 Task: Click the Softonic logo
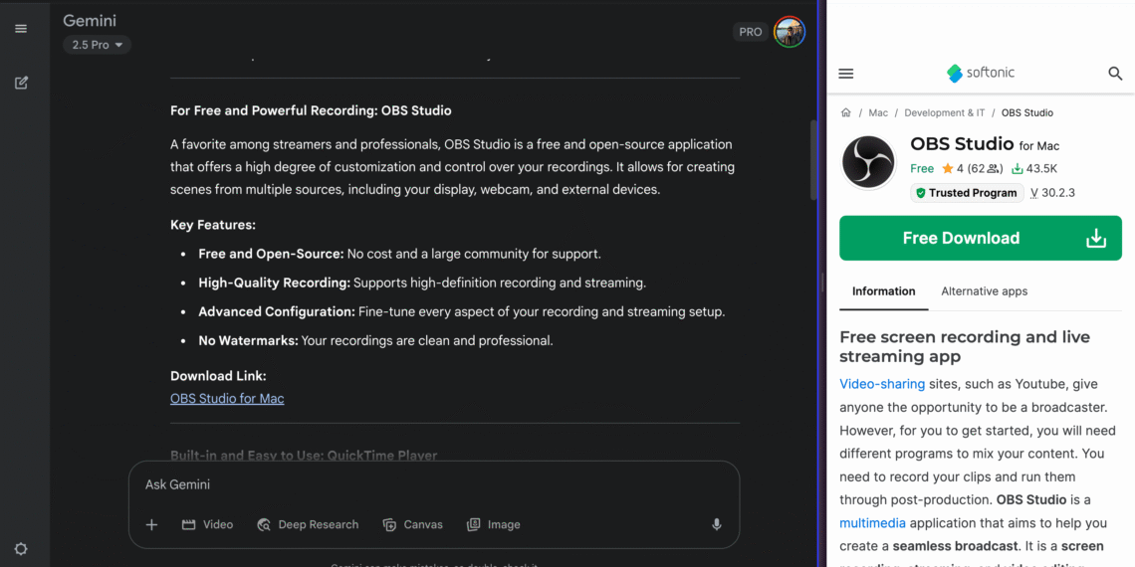point(981,73)
